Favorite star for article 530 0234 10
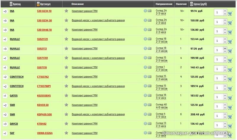237x140 pixels. (66, 11)
